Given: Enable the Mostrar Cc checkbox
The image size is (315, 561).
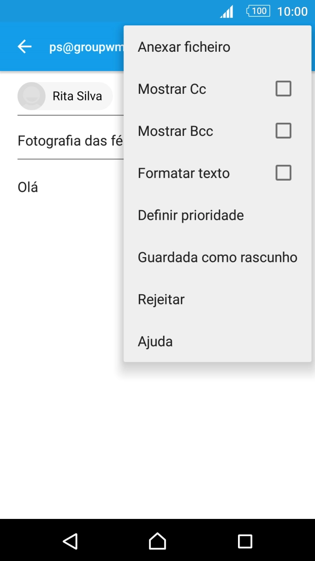Looking at the screenshot, I should (283, 88).
